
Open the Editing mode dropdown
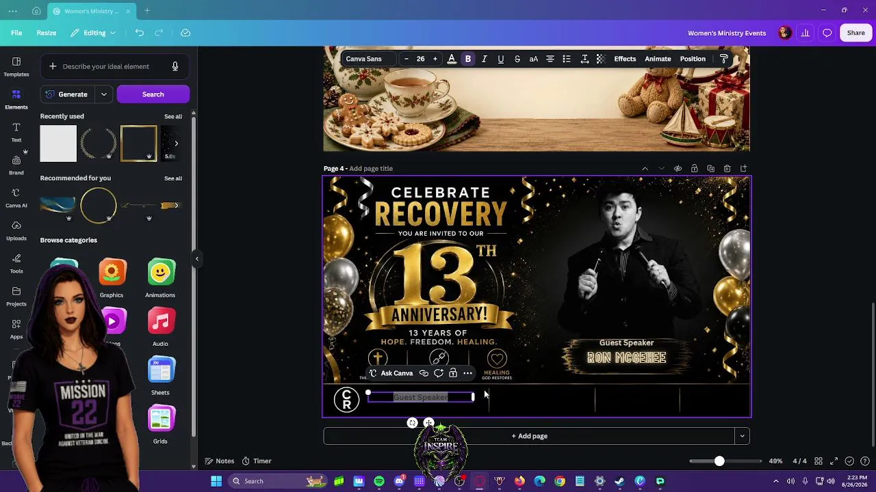[94, 33]
